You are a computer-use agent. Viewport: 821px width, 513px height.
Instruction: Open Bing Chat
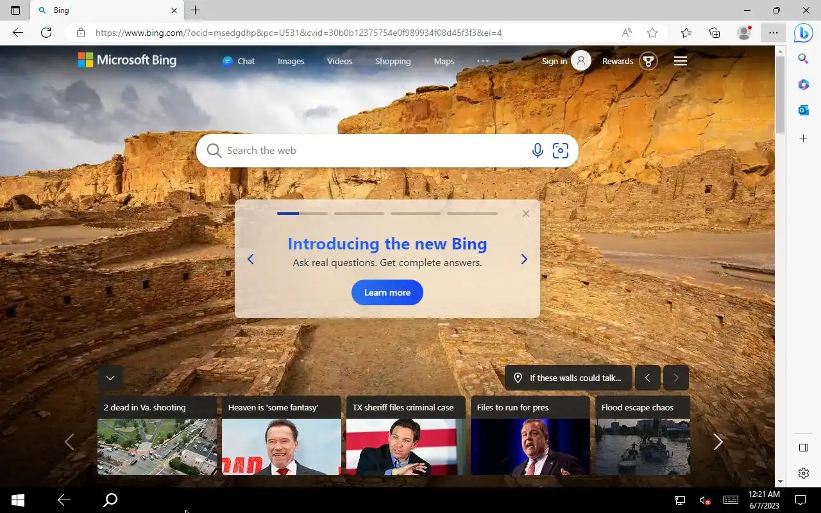click(238, 61)
